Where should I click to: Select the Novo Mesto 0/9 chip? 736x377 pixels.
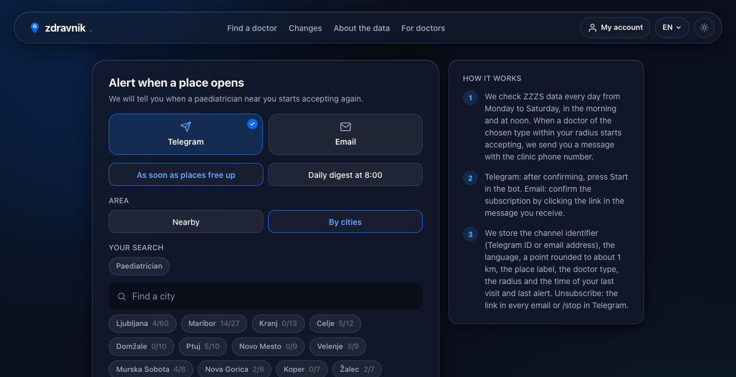pyautogui.click(x=269, y=347)
